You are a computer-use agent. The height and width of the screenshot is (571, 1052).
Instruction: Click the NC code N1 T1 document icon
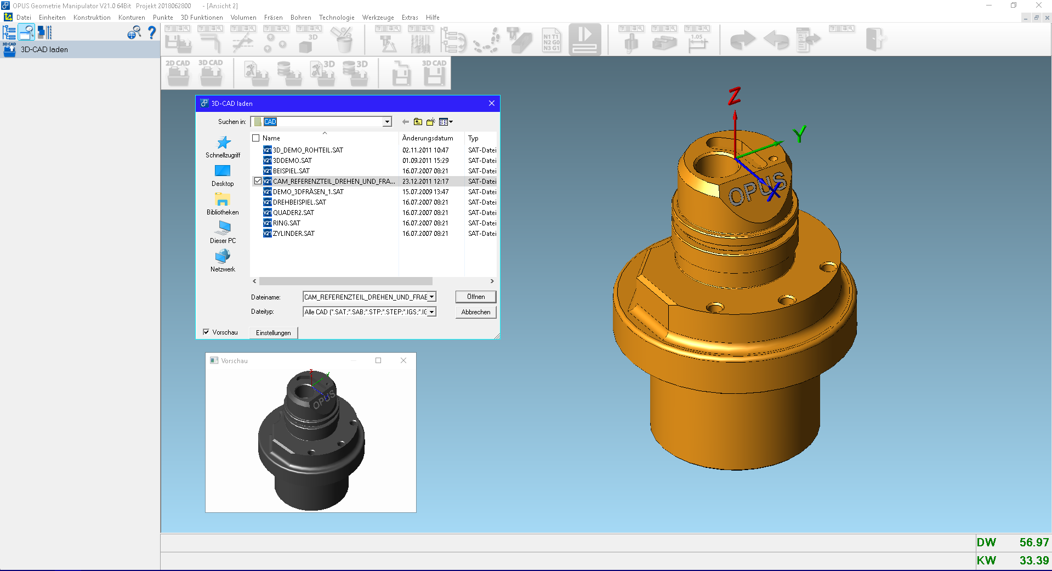pos(551,40)
